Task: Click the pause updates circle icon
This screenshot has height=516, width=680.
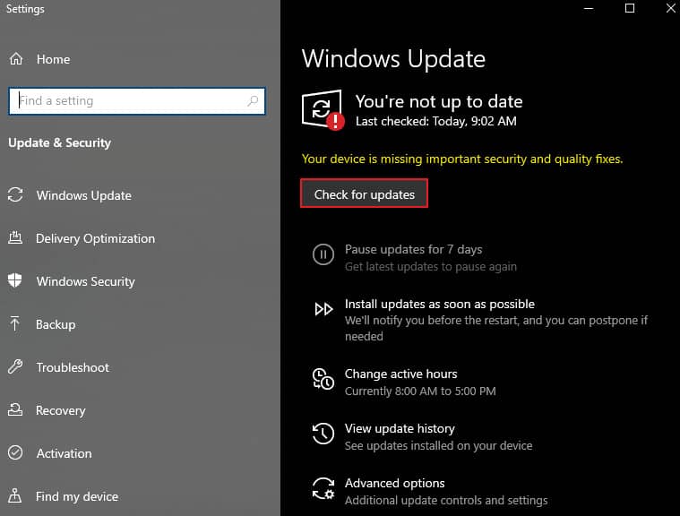Action: pyautogui.click(x=323, y=254)
